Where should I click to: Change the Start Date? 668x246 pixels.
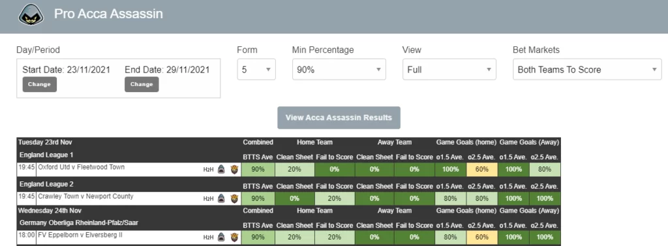coord(40,84)
